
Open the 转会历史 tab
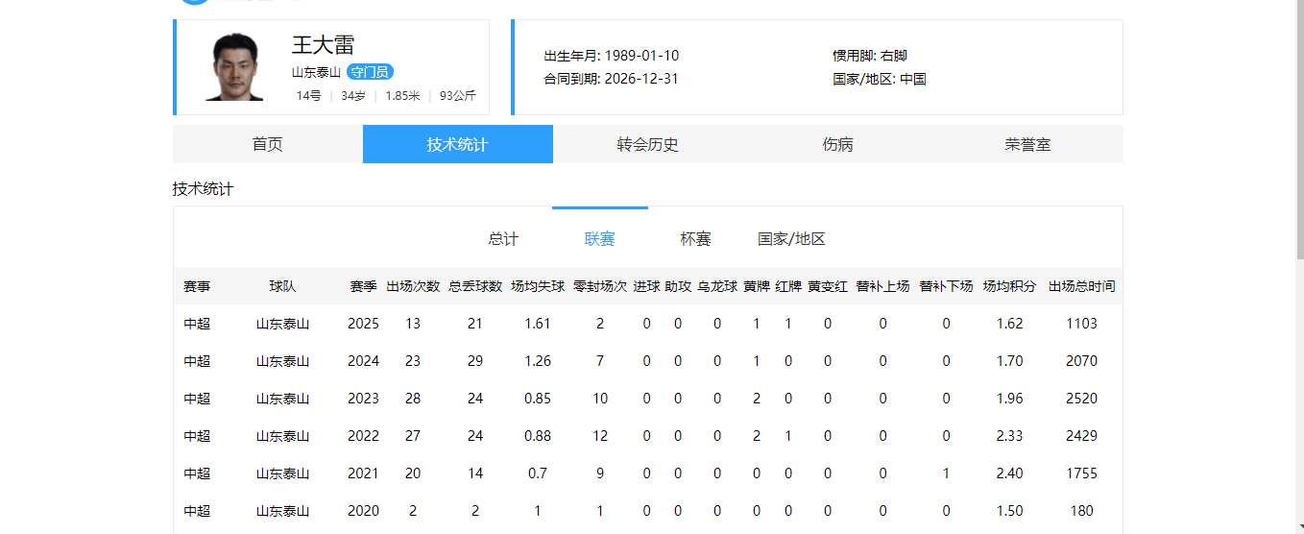pos(647,144)
